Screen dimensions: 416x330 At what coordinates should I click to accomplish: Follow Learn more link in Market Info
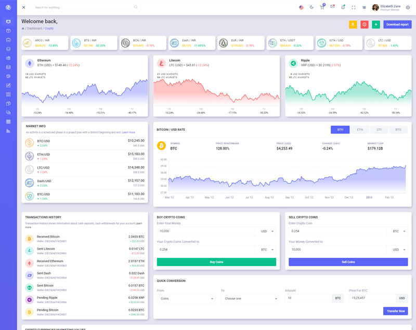[x=128, y=132]
